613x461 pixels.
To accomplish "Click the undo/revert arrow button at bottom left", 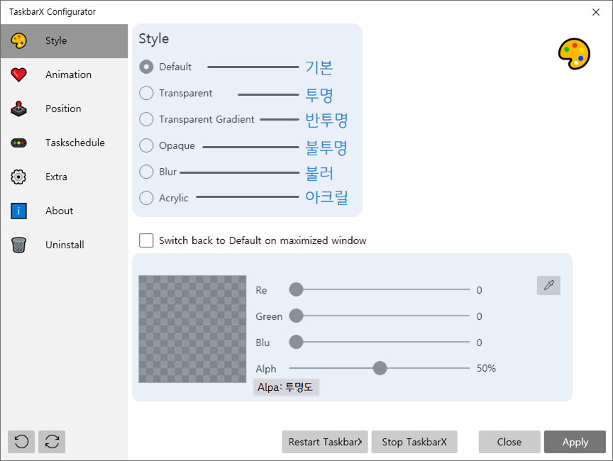I will (21, 442).
